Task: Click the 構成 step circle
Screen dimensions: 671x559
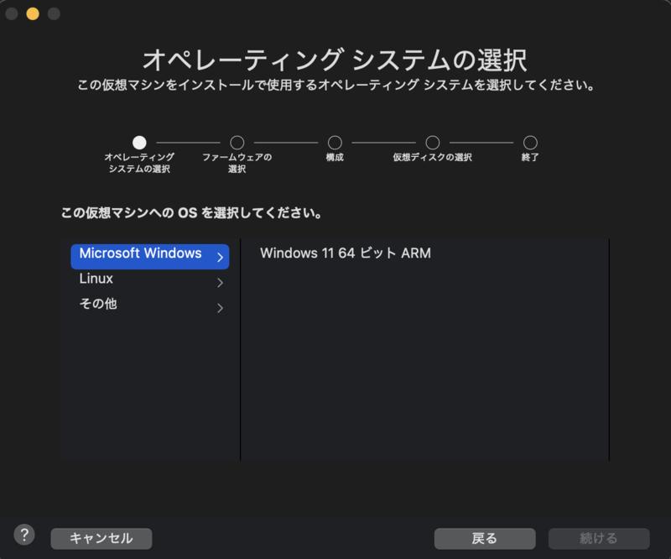Action: [x=335, y=142]
